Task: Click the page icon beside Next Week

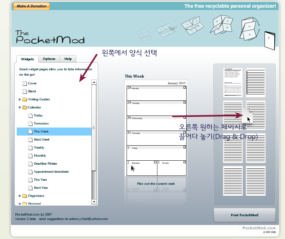Action: [x=30, y=140]
